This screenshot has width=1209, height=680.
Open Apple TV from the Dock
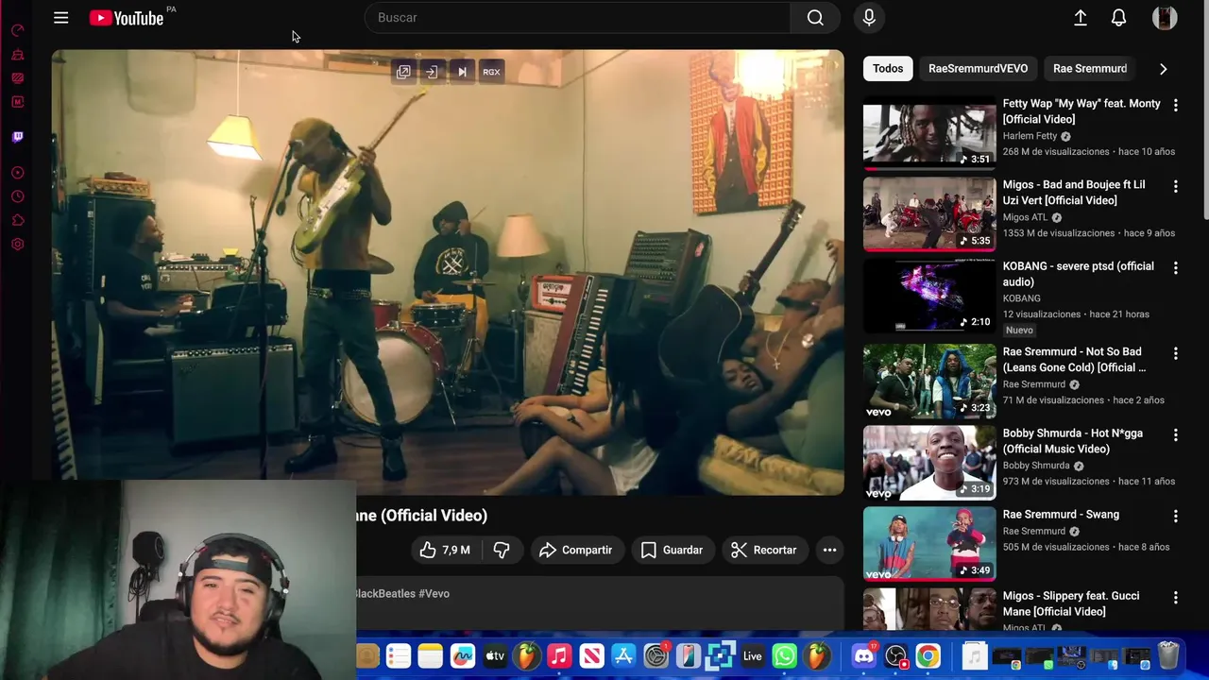495,655
